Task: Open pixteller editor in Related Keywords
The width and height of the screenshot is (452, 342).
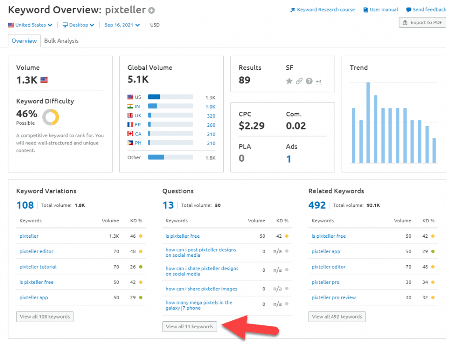Action: click(x=328, y=267)
